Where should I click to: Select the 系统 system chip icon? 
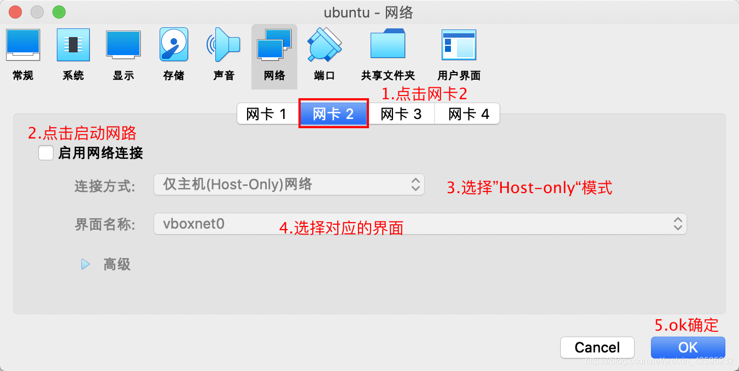pyautogui.click(x=73, y=45)
